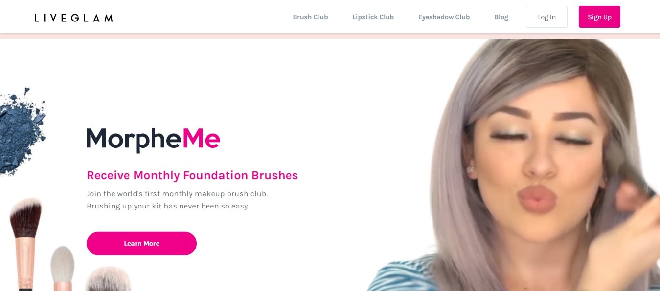Screen dimensions: 660x291
Task: Click the small white-bristle brush image
Action: tap(62, 268)
